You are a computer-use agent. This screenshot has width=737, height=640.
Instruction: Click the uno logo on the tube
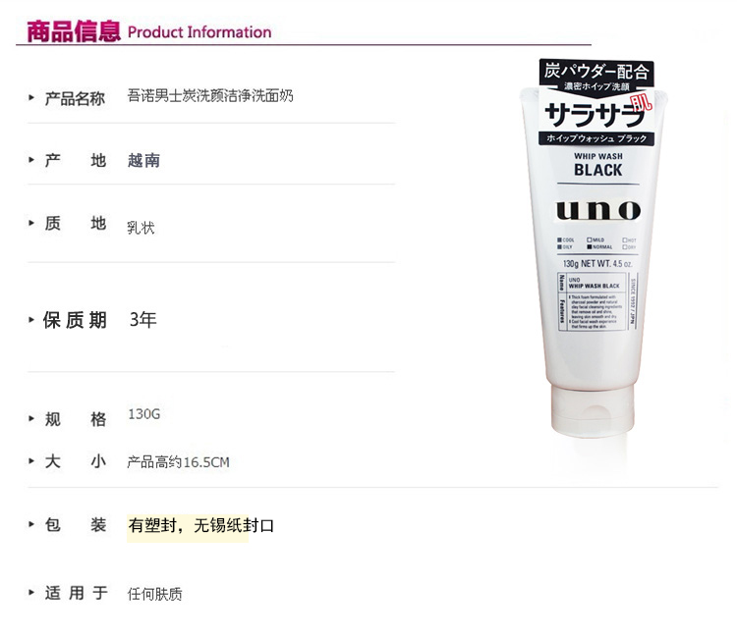[598, 210]
